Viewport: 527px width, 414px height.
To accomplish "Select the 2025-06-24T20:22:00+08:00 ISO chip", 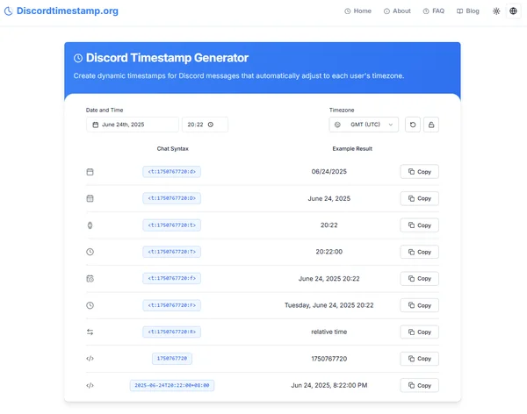I will 172,385.
